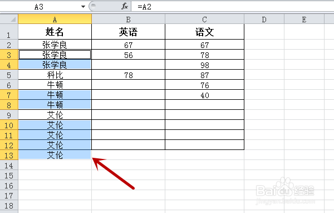Select column E header
The height and width of the screenshot is (213, 334).
click(304, 19)
